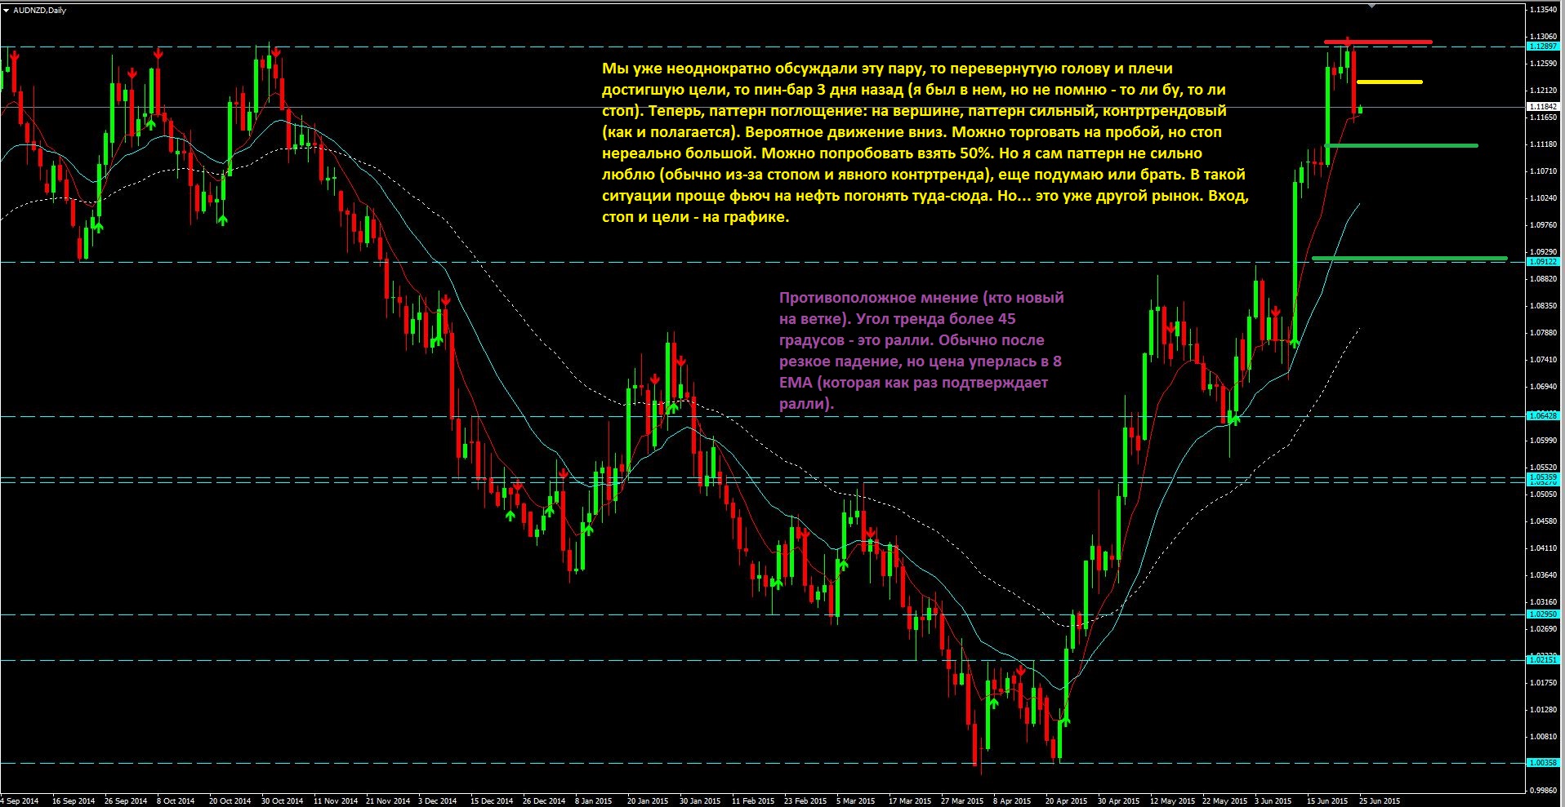
Task: Click the 21 Nov 2014 date label
Action: [x=388, y=801]
